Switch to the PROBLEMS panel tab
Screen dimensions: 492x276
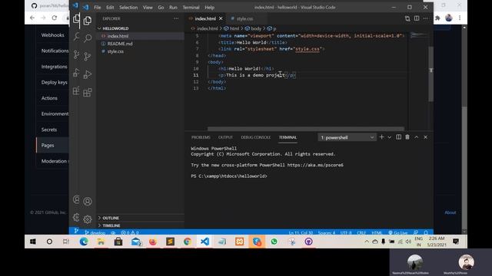click(x=201, y=137)
